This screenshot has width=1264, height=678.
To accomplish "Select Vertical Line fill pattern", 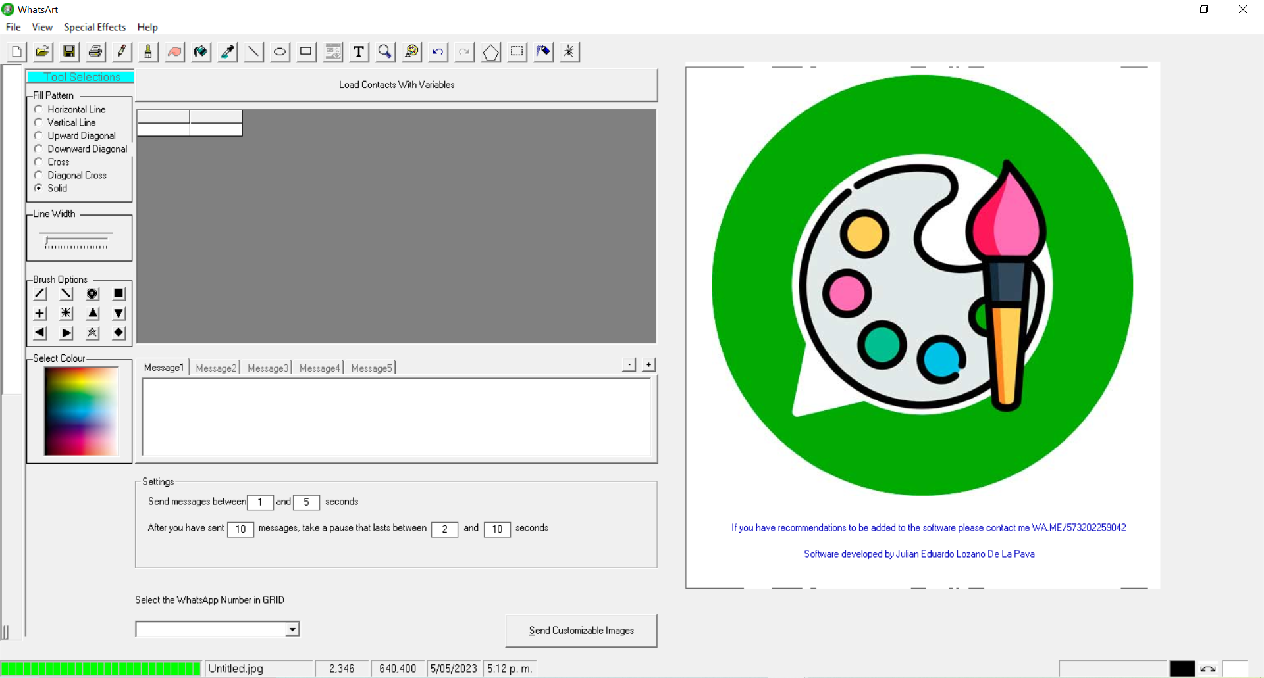I will 65,122.
